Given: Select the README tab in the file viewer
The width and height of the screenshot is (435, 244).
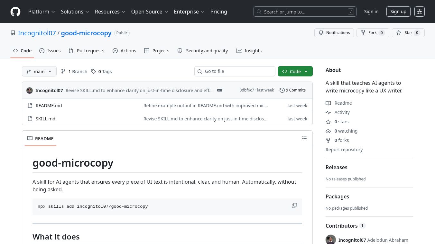Looking at the screenshot, I should click(41, 138).
